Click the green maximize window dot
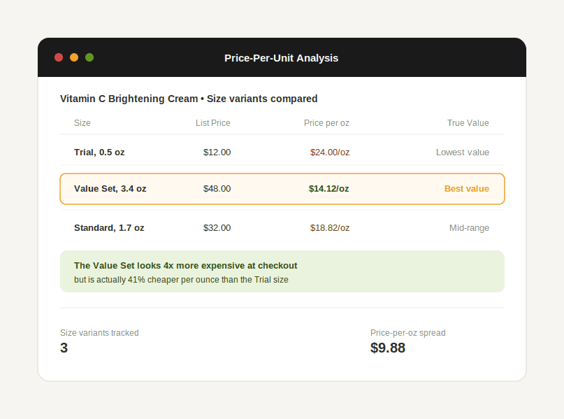Screen dimensions: 564x419 point(89,57)
